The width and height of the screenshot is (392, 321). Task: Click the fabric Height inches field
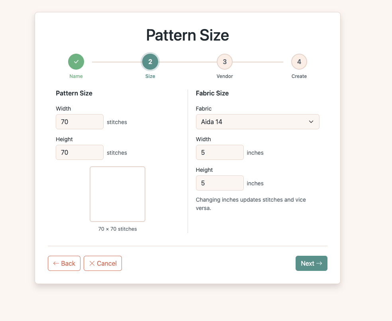(x=220, y=183)
